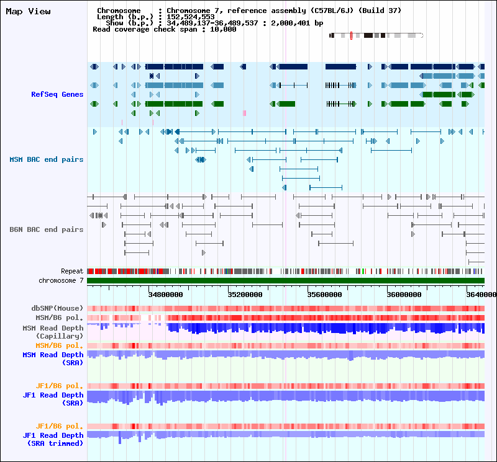This screenshot has width=497, height=462.
Task: Click the 34800000 axis position label
Action: click(165, 295)
